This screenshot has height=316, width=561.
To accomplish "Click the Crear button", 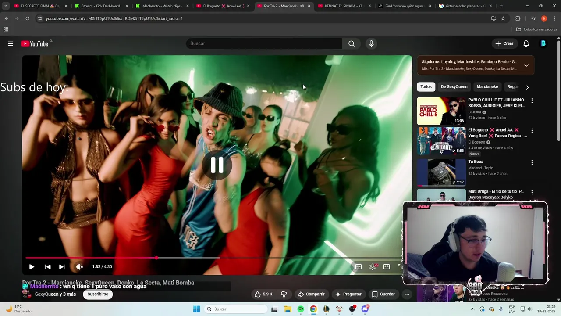I will 504,43.
